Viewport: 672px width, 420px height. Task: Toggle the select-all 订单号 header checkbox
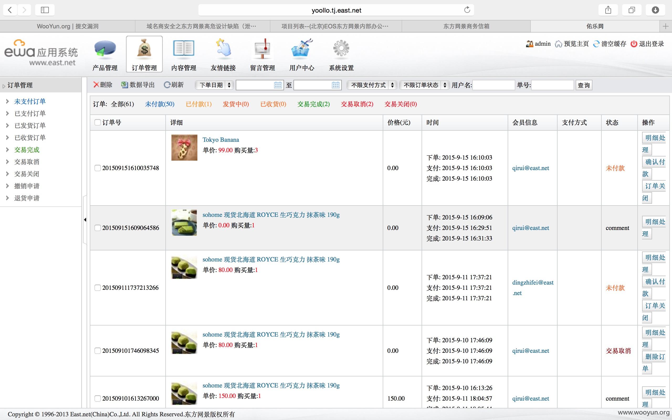[97, 123]
